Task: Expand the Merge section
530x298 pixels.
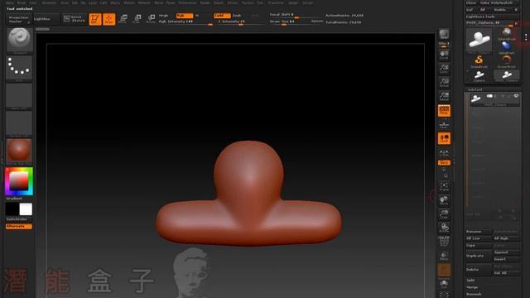Action: coord(472,287)
